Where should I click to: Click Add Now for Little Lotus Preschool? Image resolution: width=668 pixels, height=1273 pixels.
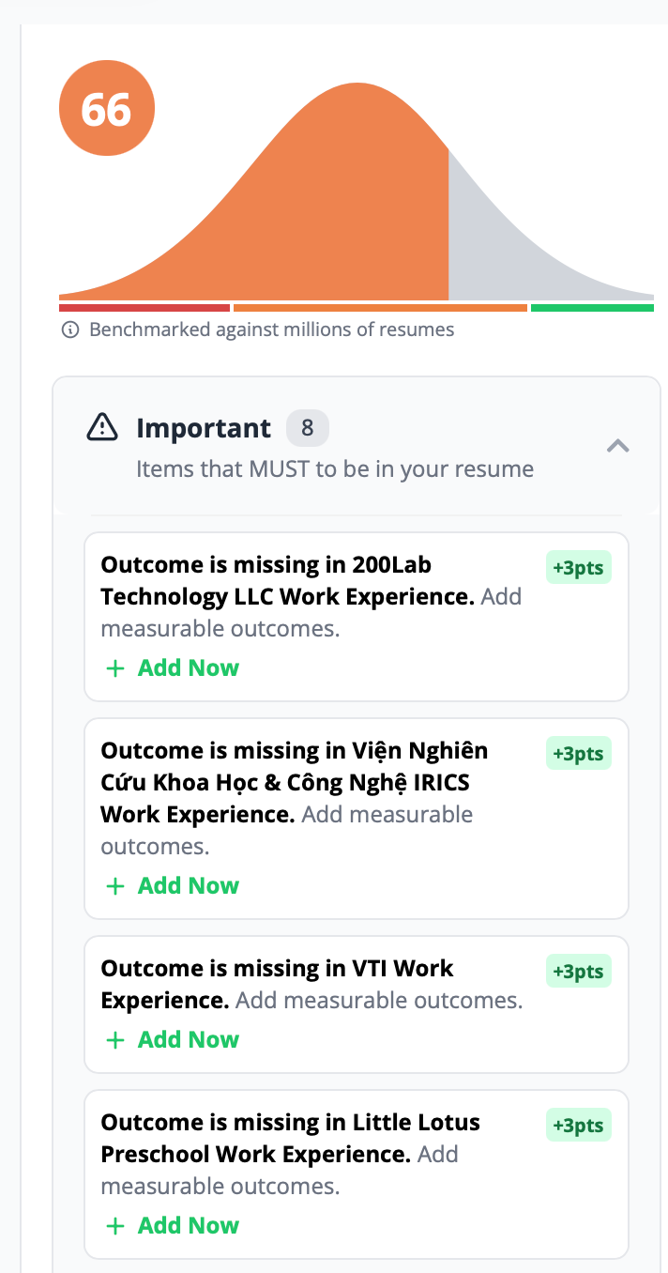click(174, 1226)
